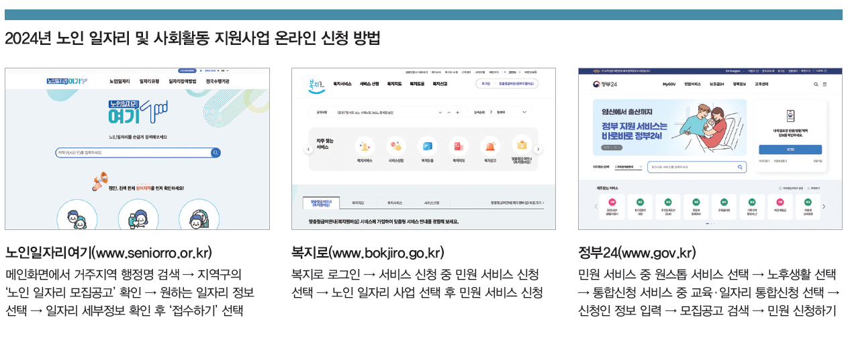Screen dimensions: 850x344
Task: Click the carousel page dots below 정부24 services
Action: (710, 223)
